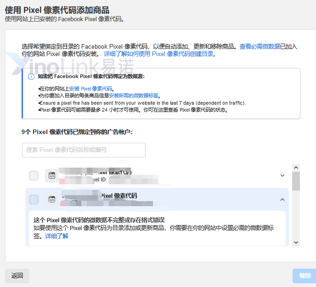Click the notice heading 如需把 Facebook Pixel 像素代码绑定为数据源
Image resolution: width=316 pixels, height=287 pixels.
91,77
